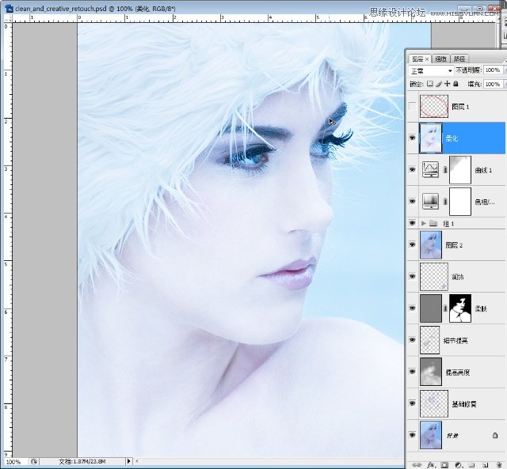Click the create new group folder icon
Image resolution: width=507 pixels, height=469 pixels.
tap(472, 465)
